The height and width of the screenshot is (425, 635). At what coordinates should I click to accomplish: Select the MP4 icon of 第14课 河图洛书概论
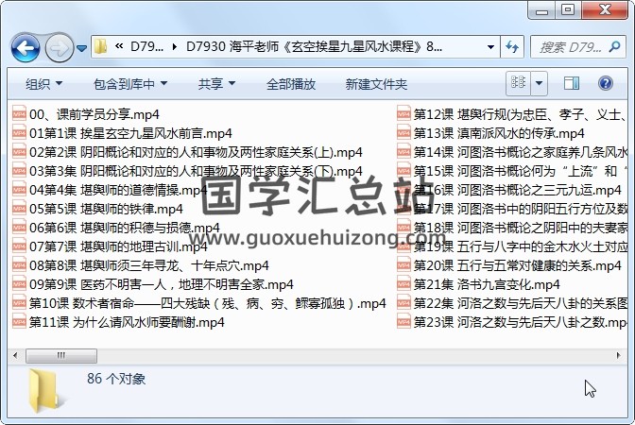403,152
